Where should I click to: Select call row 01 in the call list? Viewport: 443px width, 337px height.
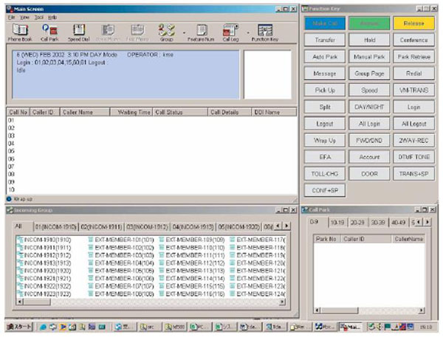tap(152, 120)
